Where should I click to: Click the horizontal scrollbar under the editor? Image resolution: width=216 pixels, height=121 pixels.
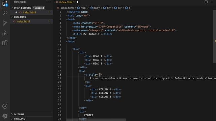[96, 120]
